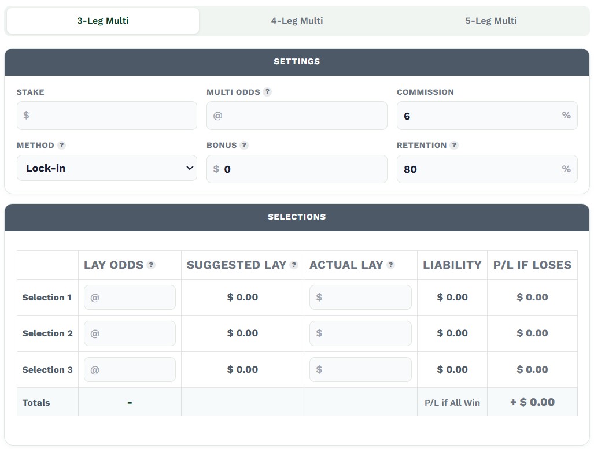The image size is (594, 449).
Task: Click the Totals row label
Action: [36, 402]
